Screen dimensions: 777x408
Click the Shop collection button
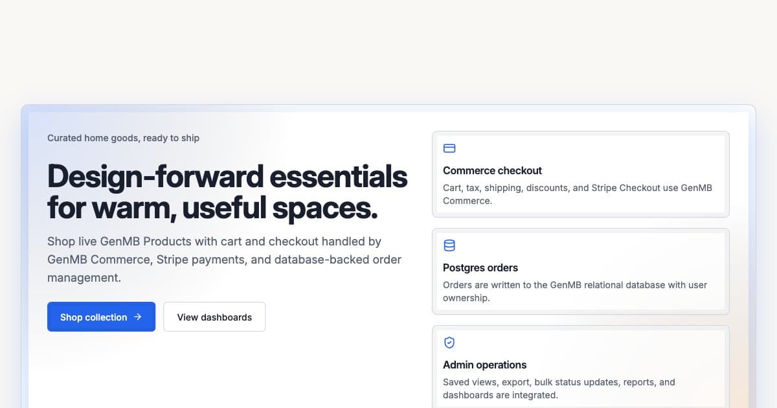(x=101, y=317)
